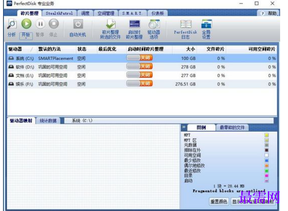The image size is (288, 211).
Task: Click the MFT 区 zone color swatch
Action: pos(267,140)
